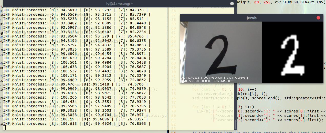
Task: Click editor line number 78 in gutter
Action: (x=173, y=107)
